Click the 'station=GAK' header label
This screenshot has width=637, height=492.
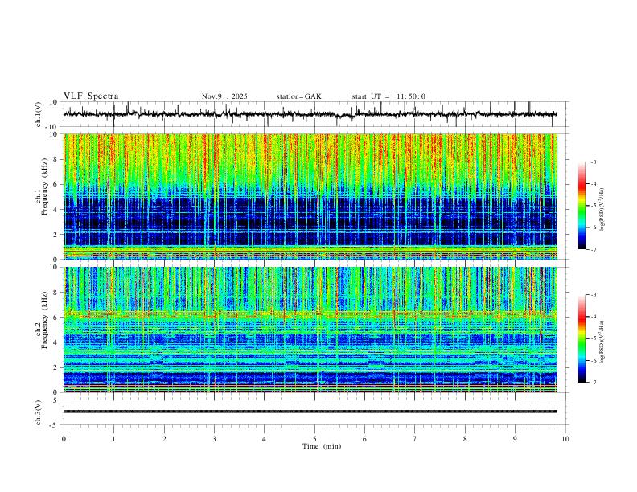(x=298, y=96)
